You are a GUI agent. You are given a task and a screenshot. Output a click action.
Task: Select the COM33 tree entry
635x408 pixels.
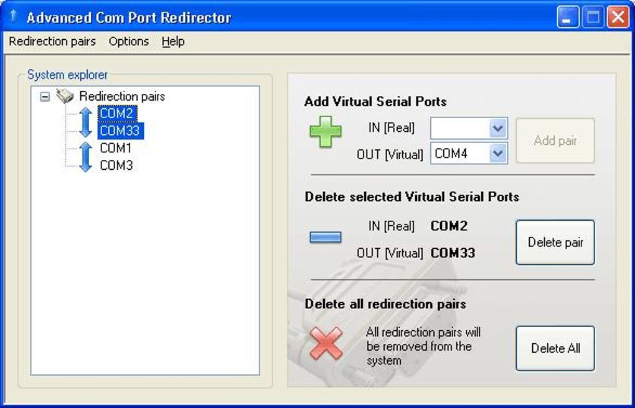[120, 131]
